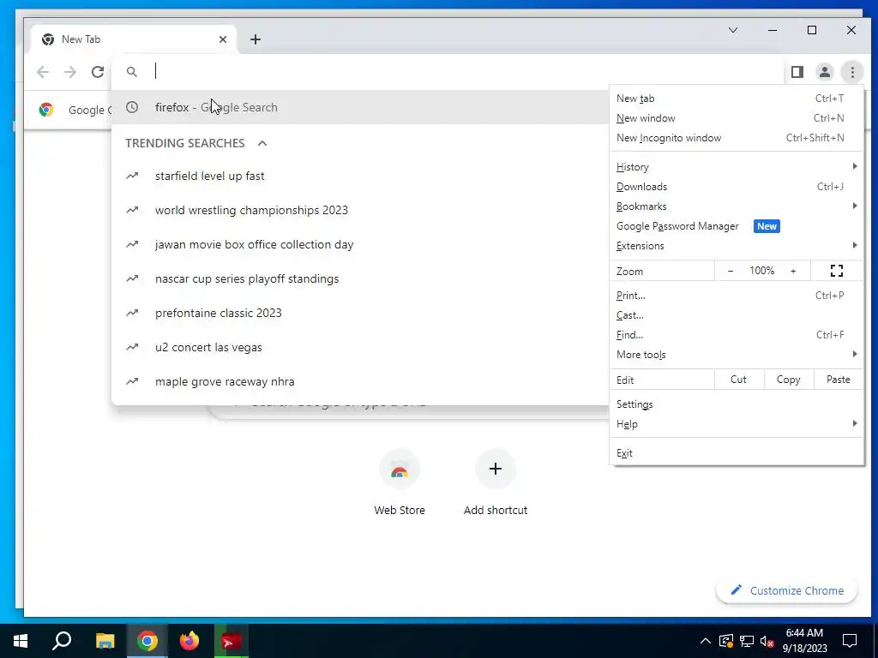Expand the More tools submenu
This screenshot has width=878, height=658.
[737, 355]
